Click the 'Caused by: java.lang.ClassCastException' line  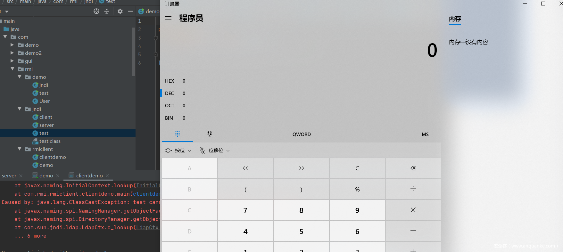pyautogui.click(x=80, y=202)
